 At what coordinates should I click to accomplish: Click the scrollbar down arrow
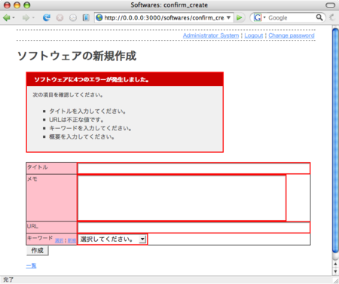click(x=335, y=271)
